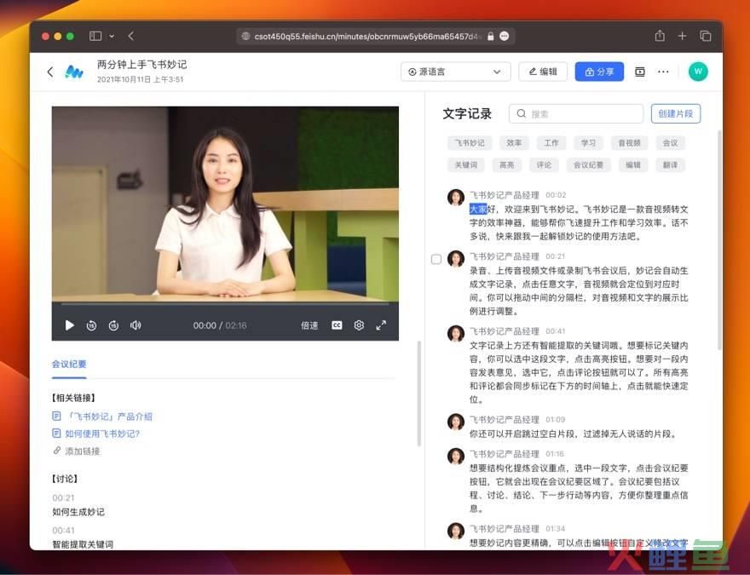
Task: Open a new Safari tab
Action: click(682, 36)
